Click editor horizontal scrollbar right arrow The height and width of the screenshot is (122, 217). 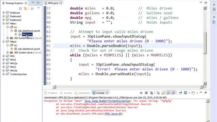coord(201,87)
